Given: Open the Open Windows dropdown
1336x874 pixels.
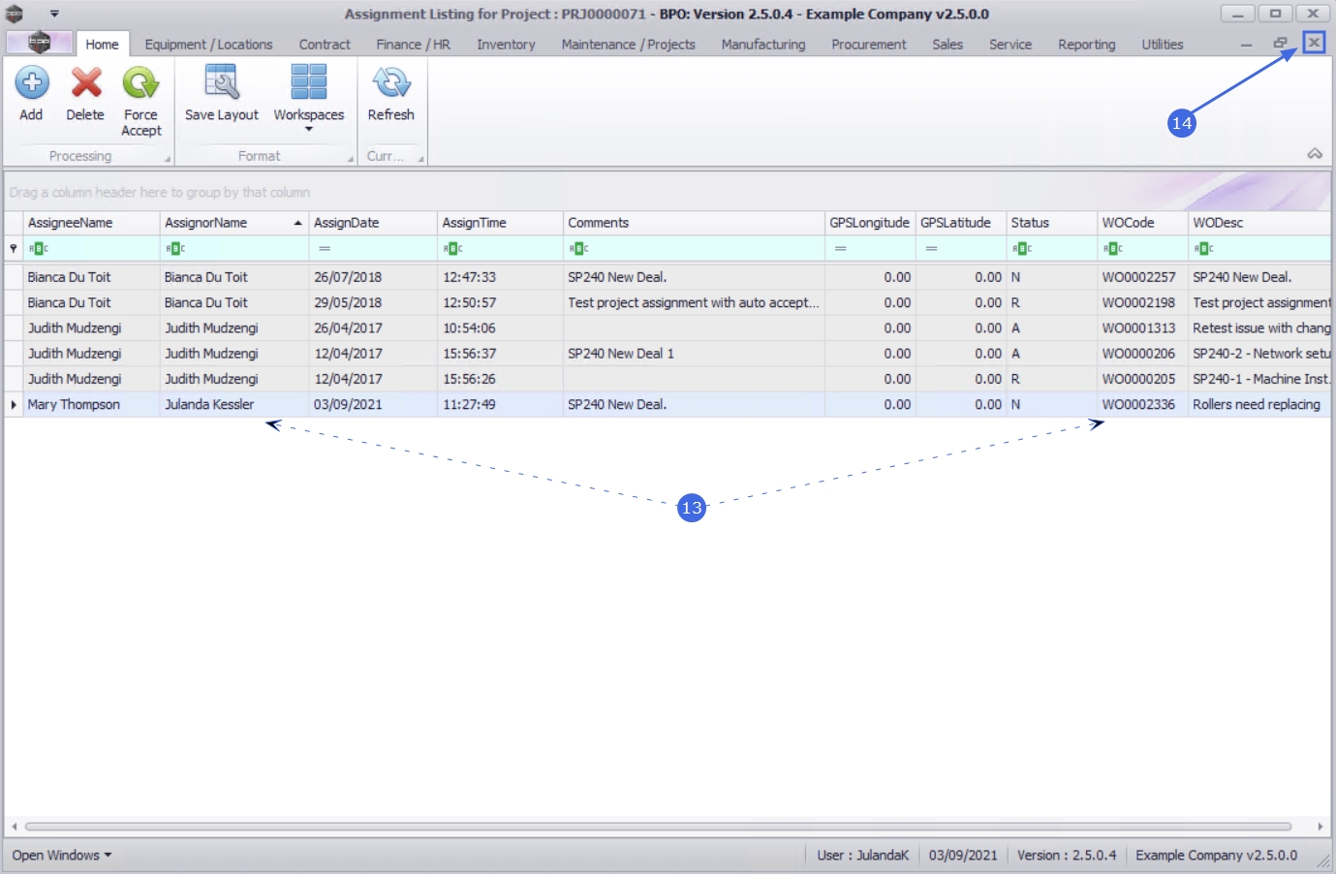Looking at the screenshot, I should tap(62, 856).
